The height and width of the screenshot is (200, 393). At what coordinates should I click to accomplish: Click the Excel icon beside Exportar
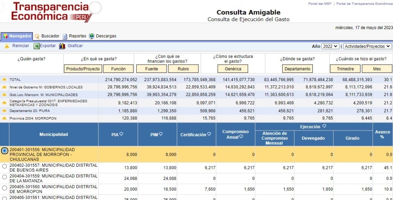click(x=36, y=46)
